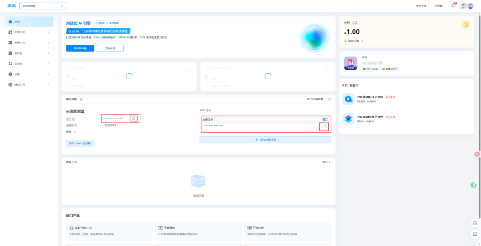
Task: Click the pink floating widget on right edge
Action: pos(477,155)
